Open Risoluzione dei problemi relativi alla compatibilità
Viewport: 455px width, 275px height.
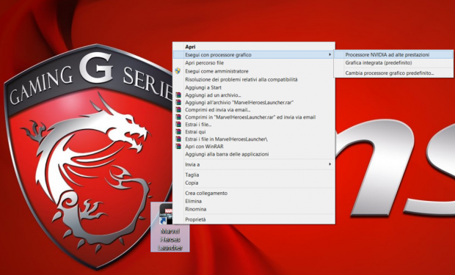pos(254,79)
